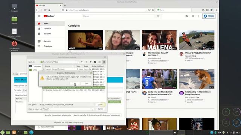Viewport: 241px width, 135px height.
Task: Click ACCEDI sign-in button
Action: click(x=209, y=16)
